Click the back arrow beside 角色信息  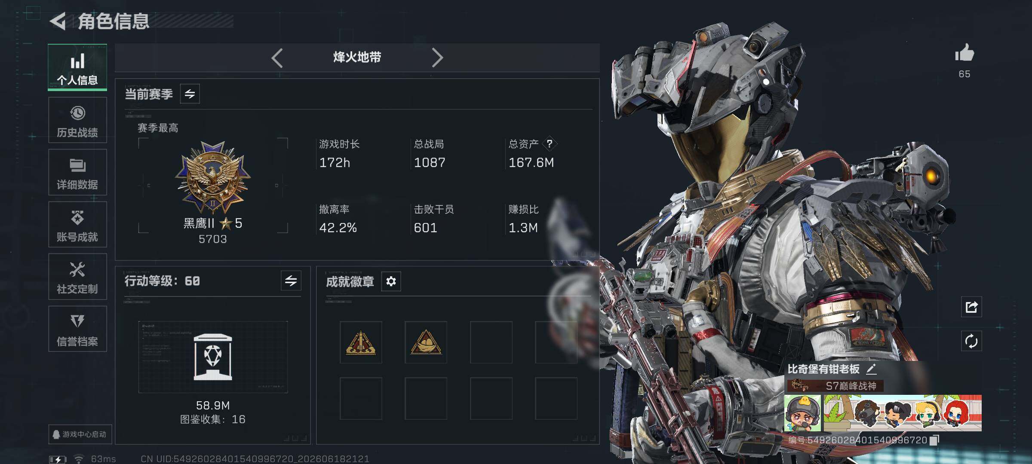58,21
